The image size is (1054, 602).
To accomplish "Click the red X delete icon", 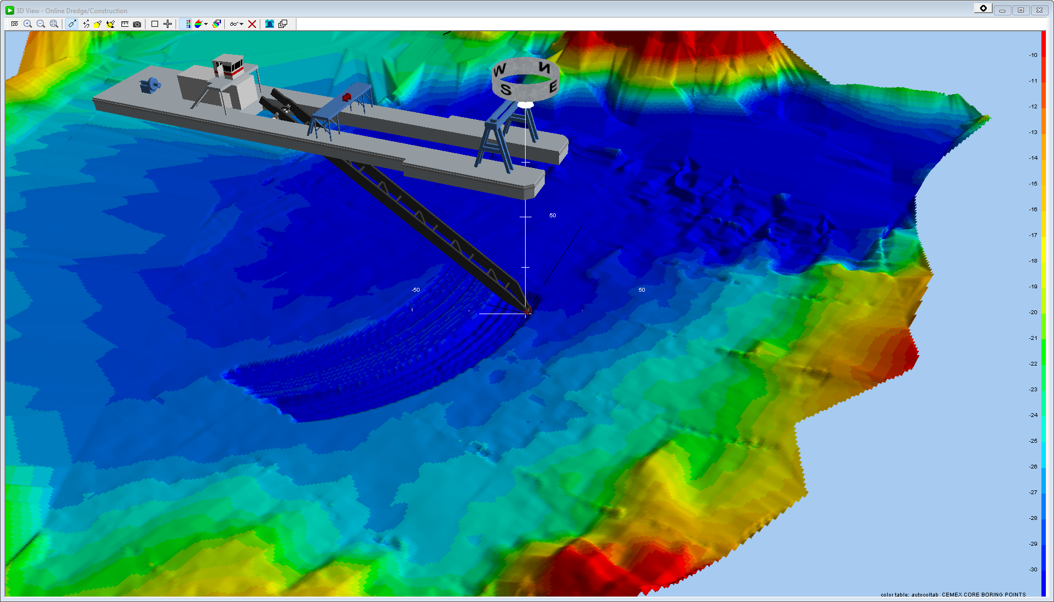I will pyautogui.click(x=252, y=24).
